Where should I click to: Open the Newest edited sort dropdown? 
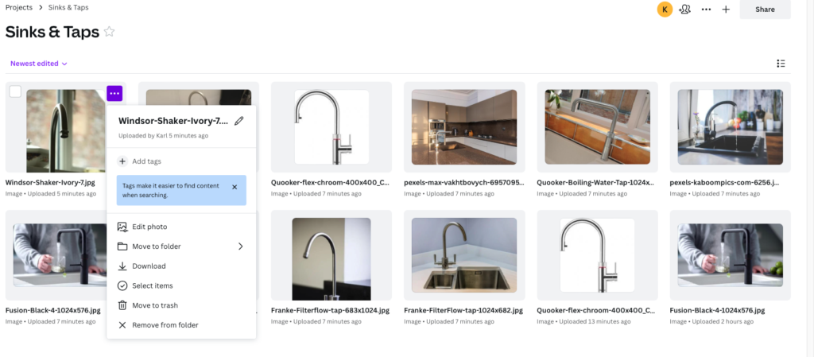(39, 64)
